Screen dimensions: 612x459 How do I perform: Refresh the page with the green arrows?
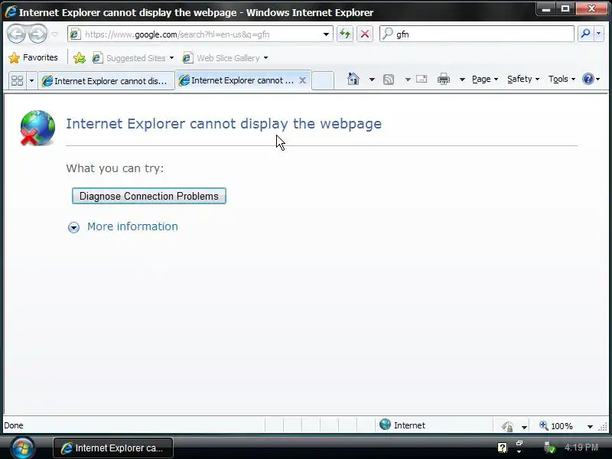[345, 34]
